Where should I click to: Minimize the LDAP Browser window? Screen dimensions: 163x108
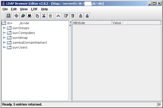coord(150,4)
